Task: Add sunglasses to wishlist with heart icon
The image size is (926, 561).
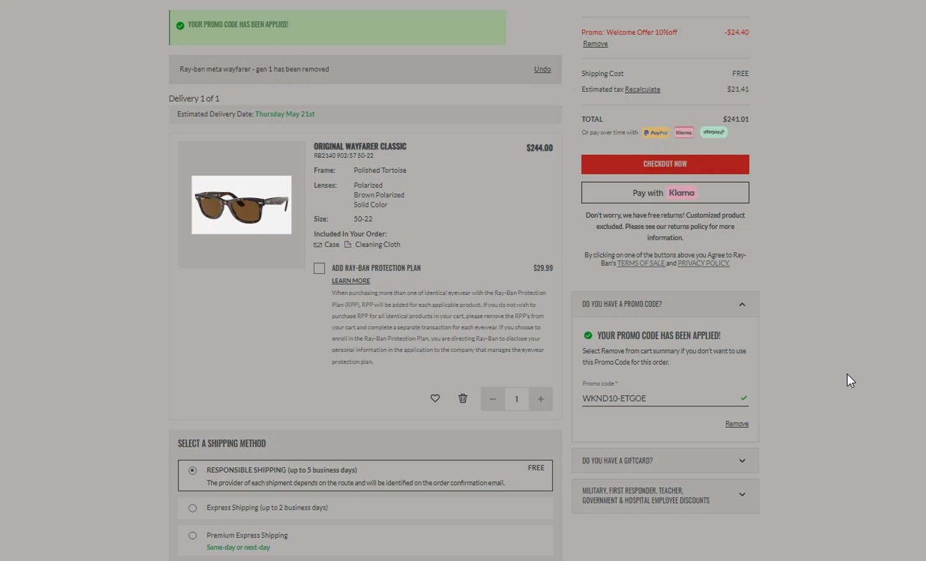Action: point(435,399)
